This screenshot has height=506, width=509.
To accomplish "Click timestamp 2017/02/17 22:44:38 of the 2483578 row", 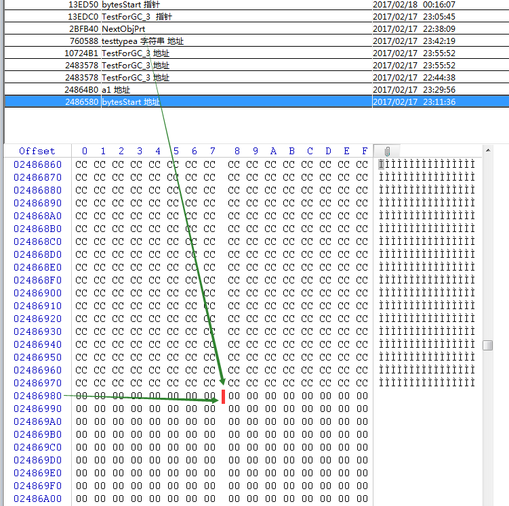I will tap(414, 78).
